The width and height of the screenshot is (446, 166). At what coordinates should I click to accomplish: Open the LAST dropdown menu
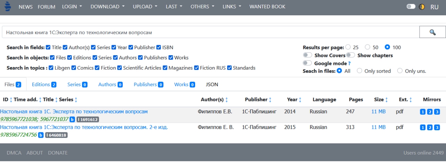pyautogui.click(x=174, y=7)
